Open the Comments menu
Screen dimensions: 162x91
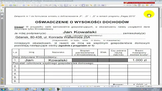click(21, 3)
